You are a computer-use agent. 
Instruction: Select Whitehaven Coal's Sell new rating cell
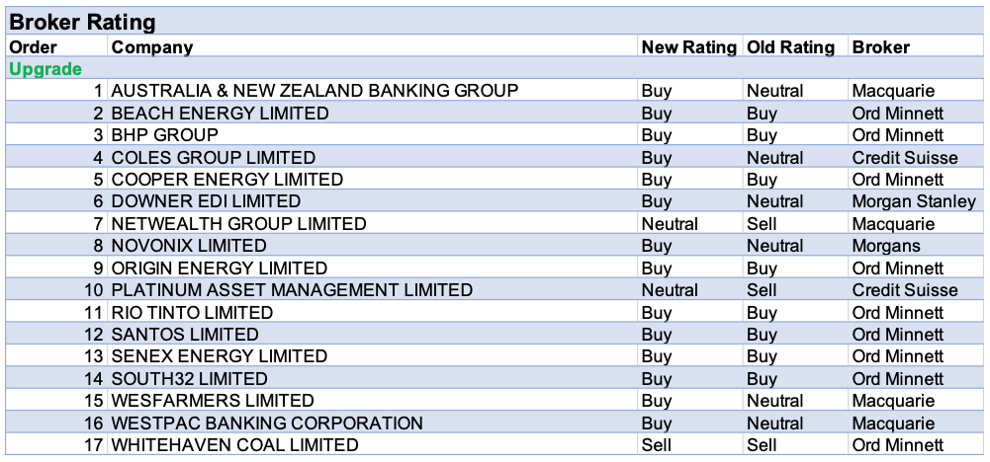coord(656,445)
